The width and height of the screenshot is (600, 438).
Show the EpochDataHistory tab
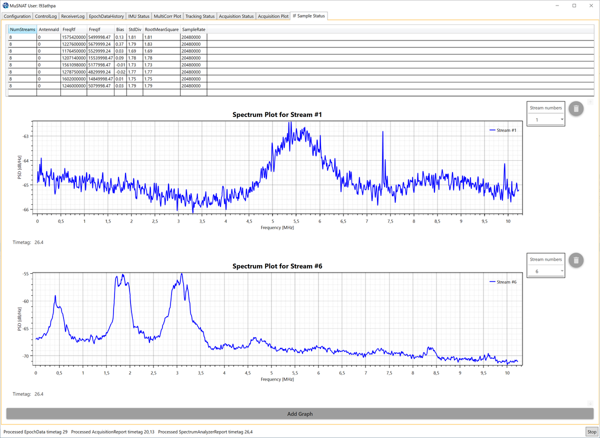[x=106, y=16]
